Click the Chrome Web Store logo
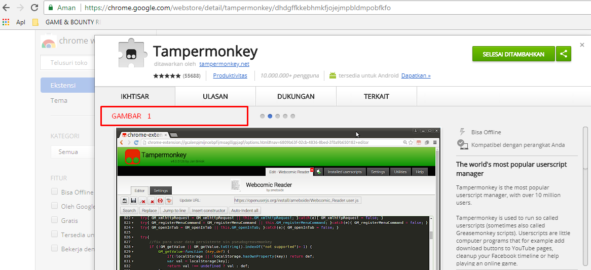Image resolution: width=591 pixels, height=270 pixels. tap(49, 41)
